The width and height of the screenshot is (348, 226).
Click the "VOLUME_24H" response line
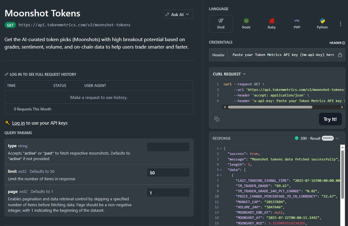[x=260, y=207]
